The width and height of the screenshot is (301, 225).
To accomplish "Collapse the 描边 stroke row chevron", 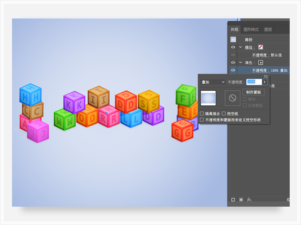I will tap(240, 47).
